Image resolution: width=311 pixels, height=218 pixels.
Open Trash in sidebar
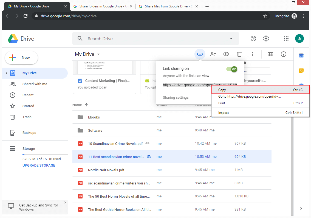35,117
